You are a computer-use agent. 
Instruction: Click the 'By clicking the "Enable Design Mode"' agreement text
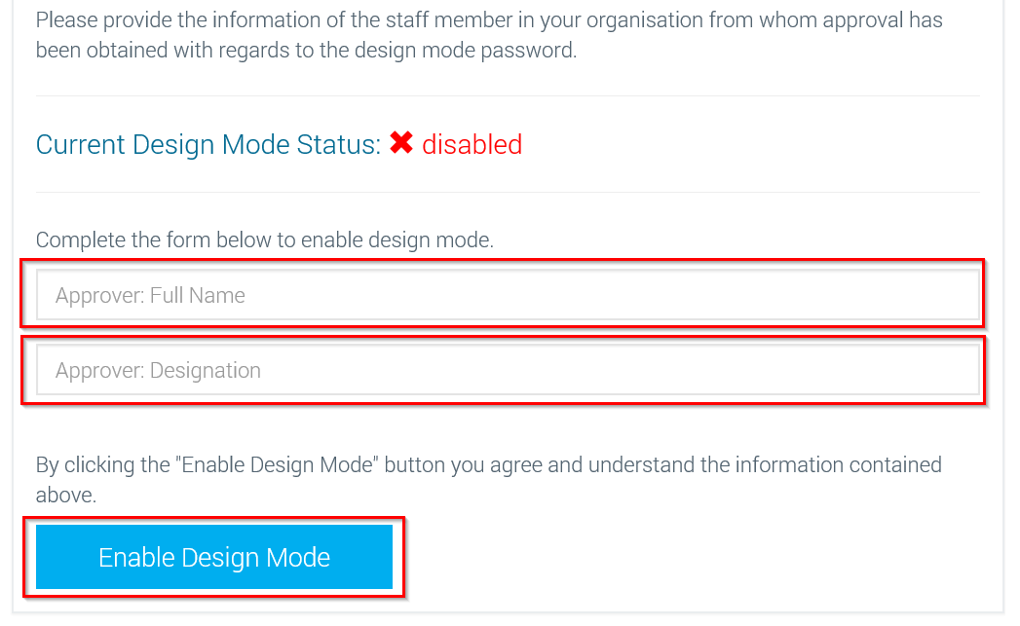488,480
